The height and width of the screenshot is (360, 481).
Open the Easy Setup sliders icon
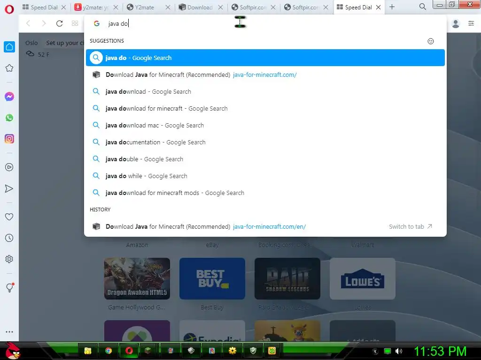click(471, 23)
